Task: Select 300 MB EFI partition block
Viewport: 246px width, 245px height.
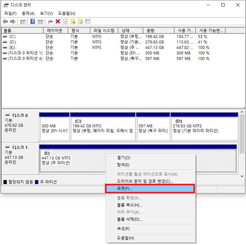Action: tap(54, 126)
